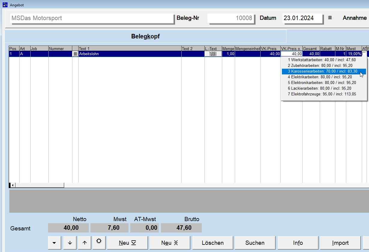The width and height of the screenshot is (369, 252).
Task: Click the Text 1 column header
Action: tap(130, 49)
